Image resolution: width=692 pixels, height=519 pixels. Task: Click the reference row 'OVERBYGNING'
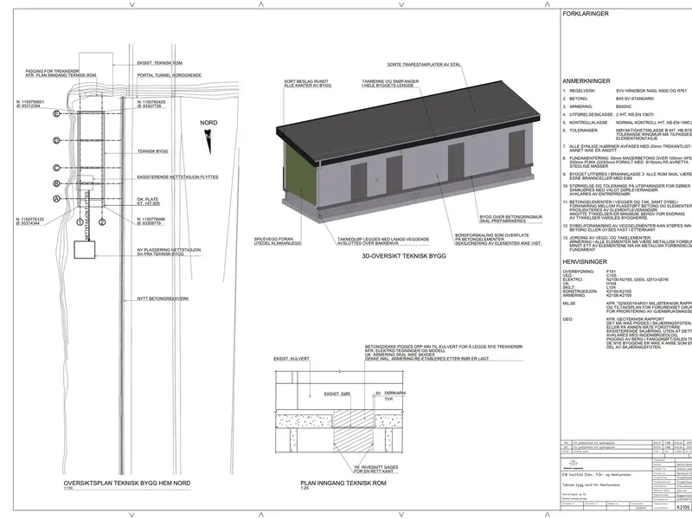point(589,272)
